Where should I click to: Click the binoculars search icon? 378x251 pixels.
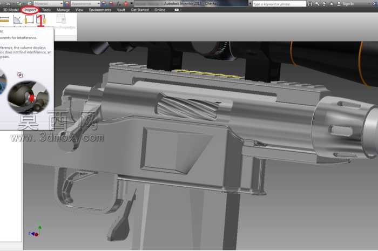coord(310,4)
